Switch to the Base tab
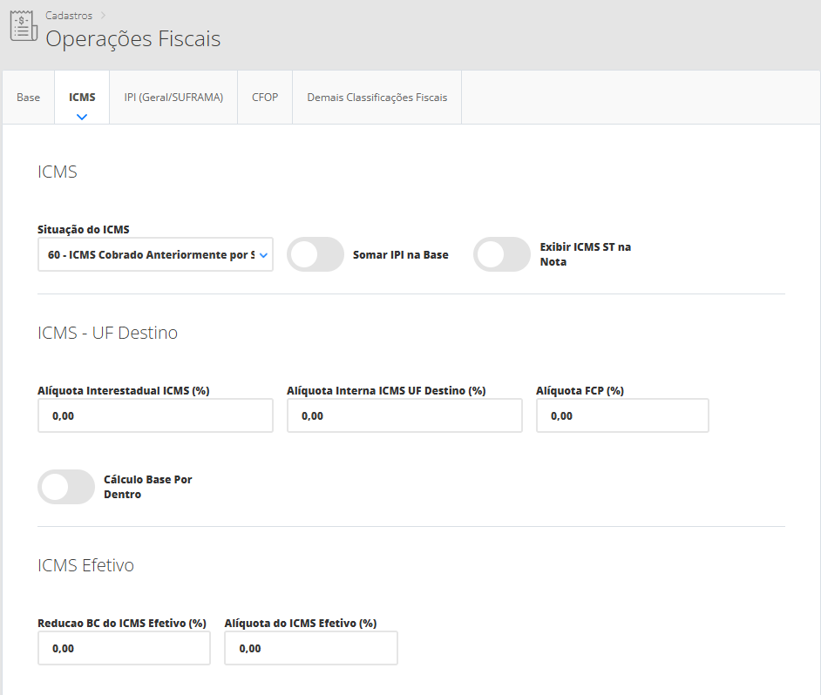The width and height of the screenshot is (821, 695). 29,98
